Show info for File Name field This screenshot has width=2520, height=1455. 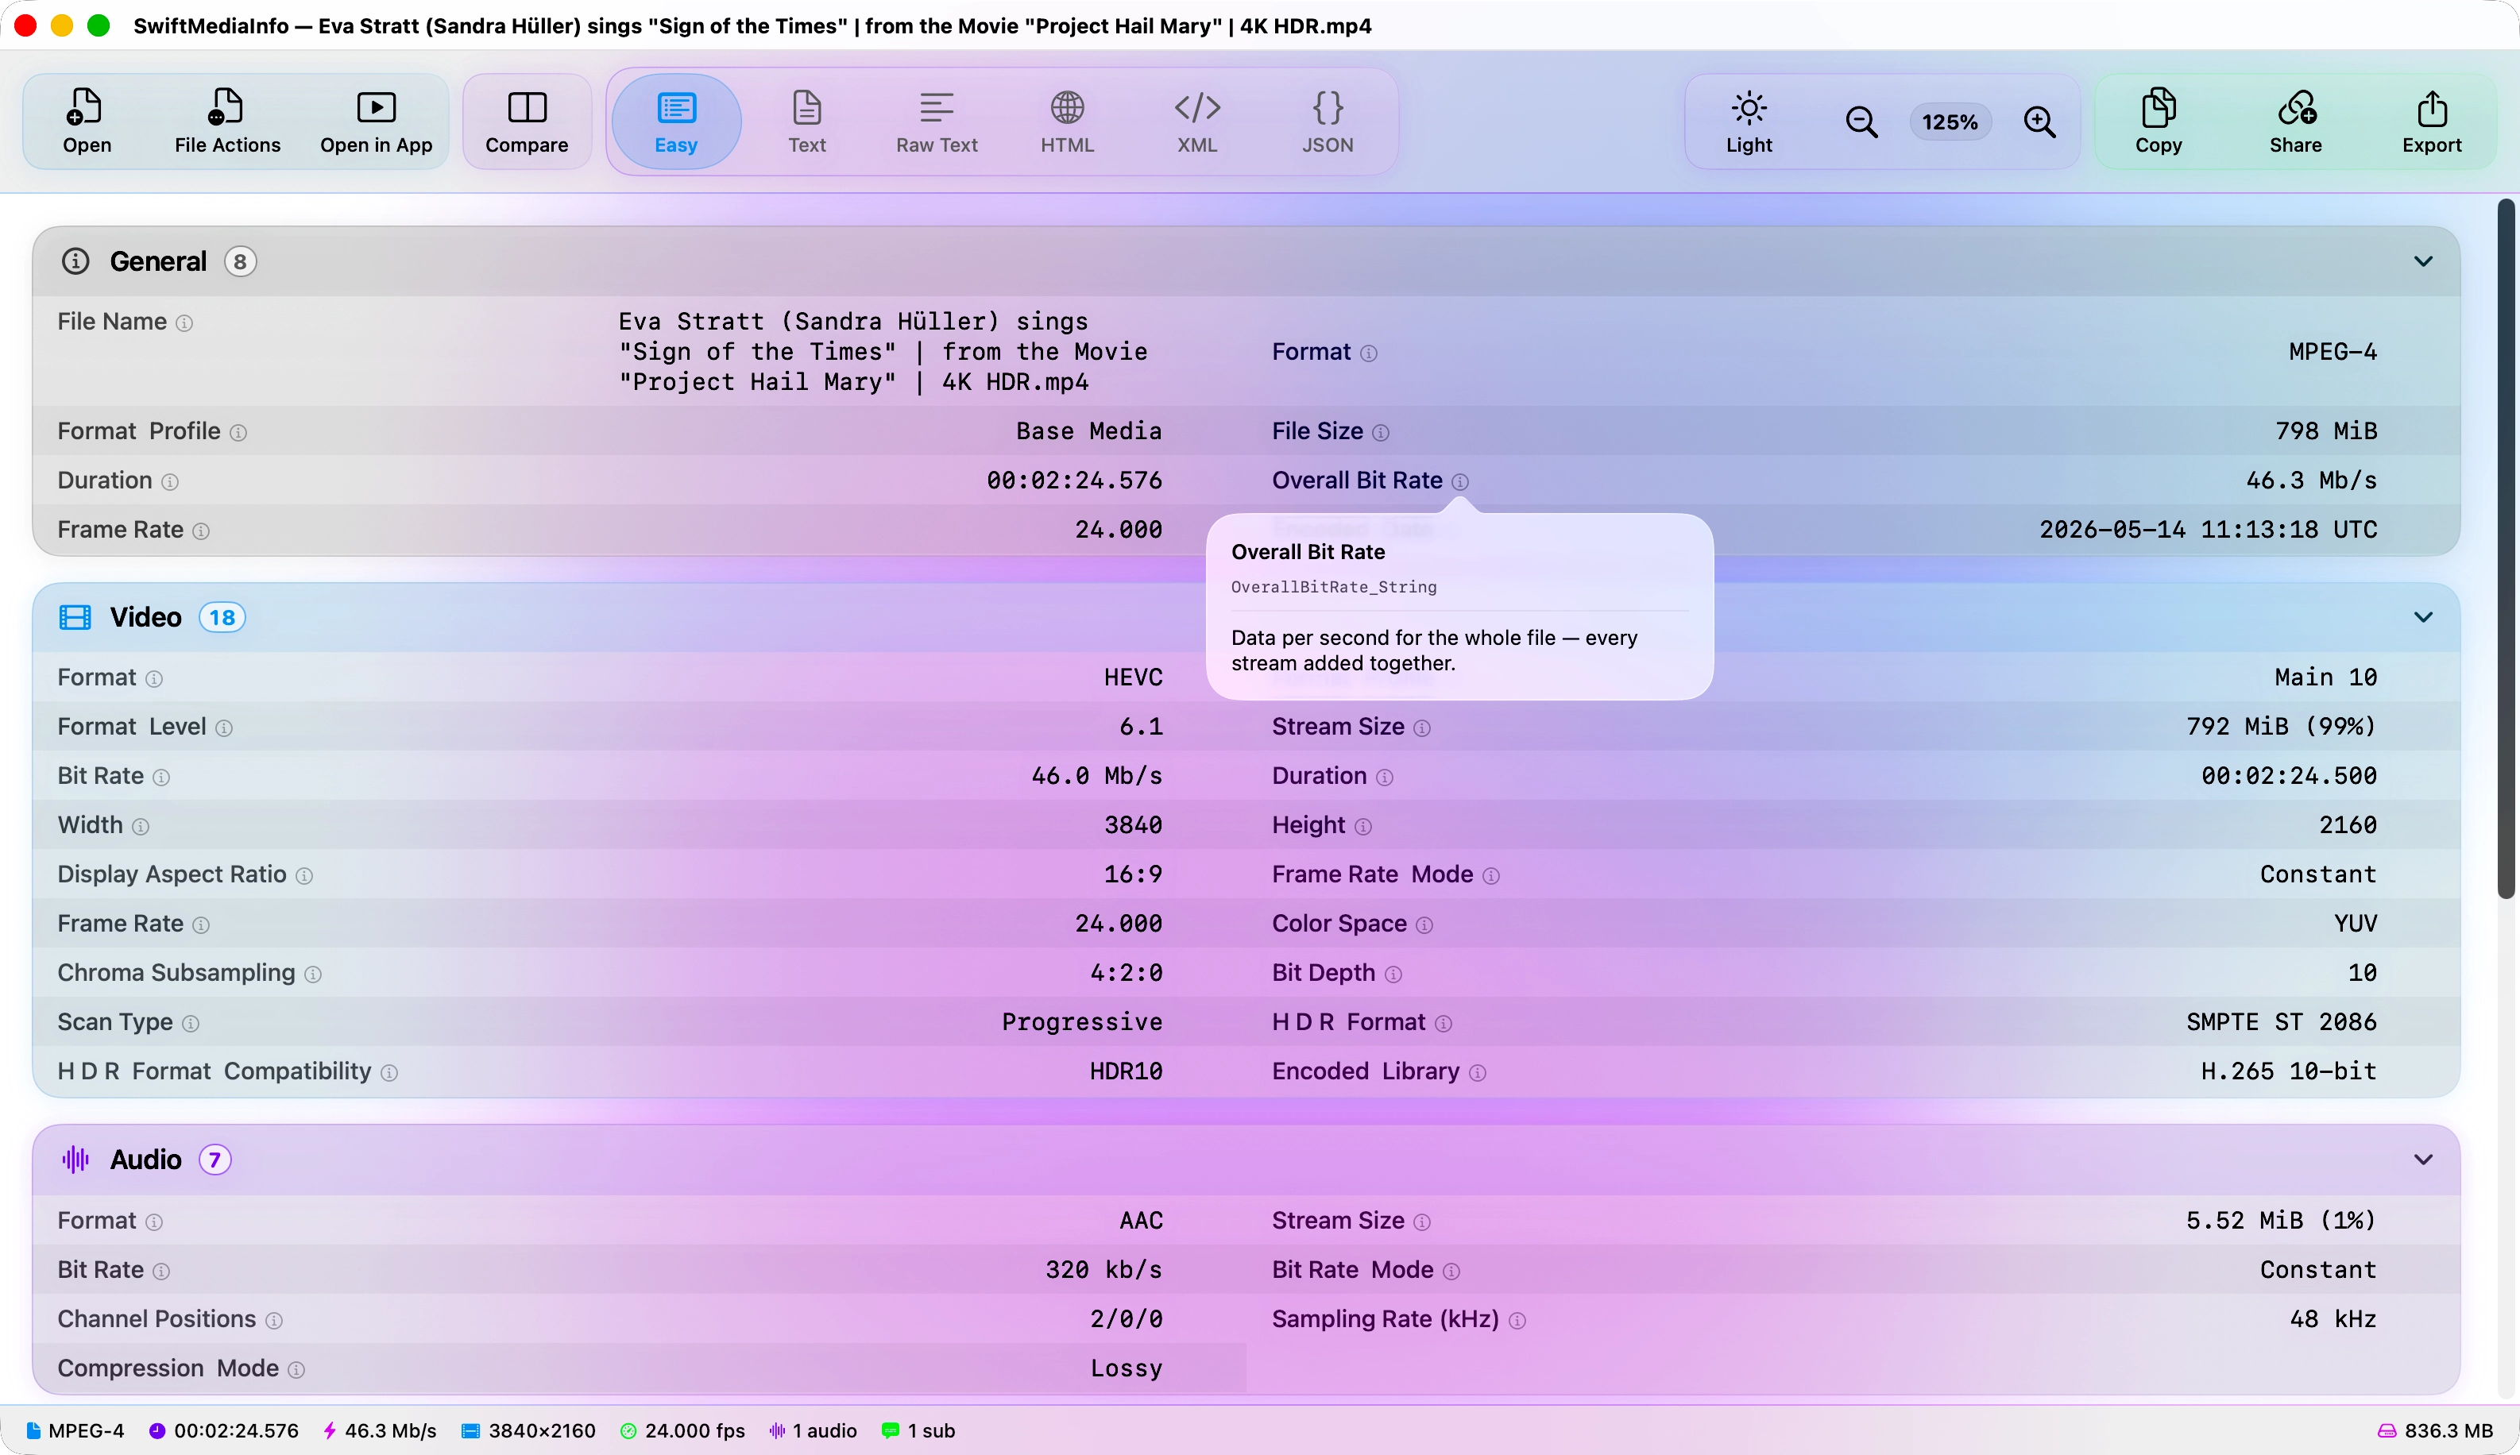[184, 322]
